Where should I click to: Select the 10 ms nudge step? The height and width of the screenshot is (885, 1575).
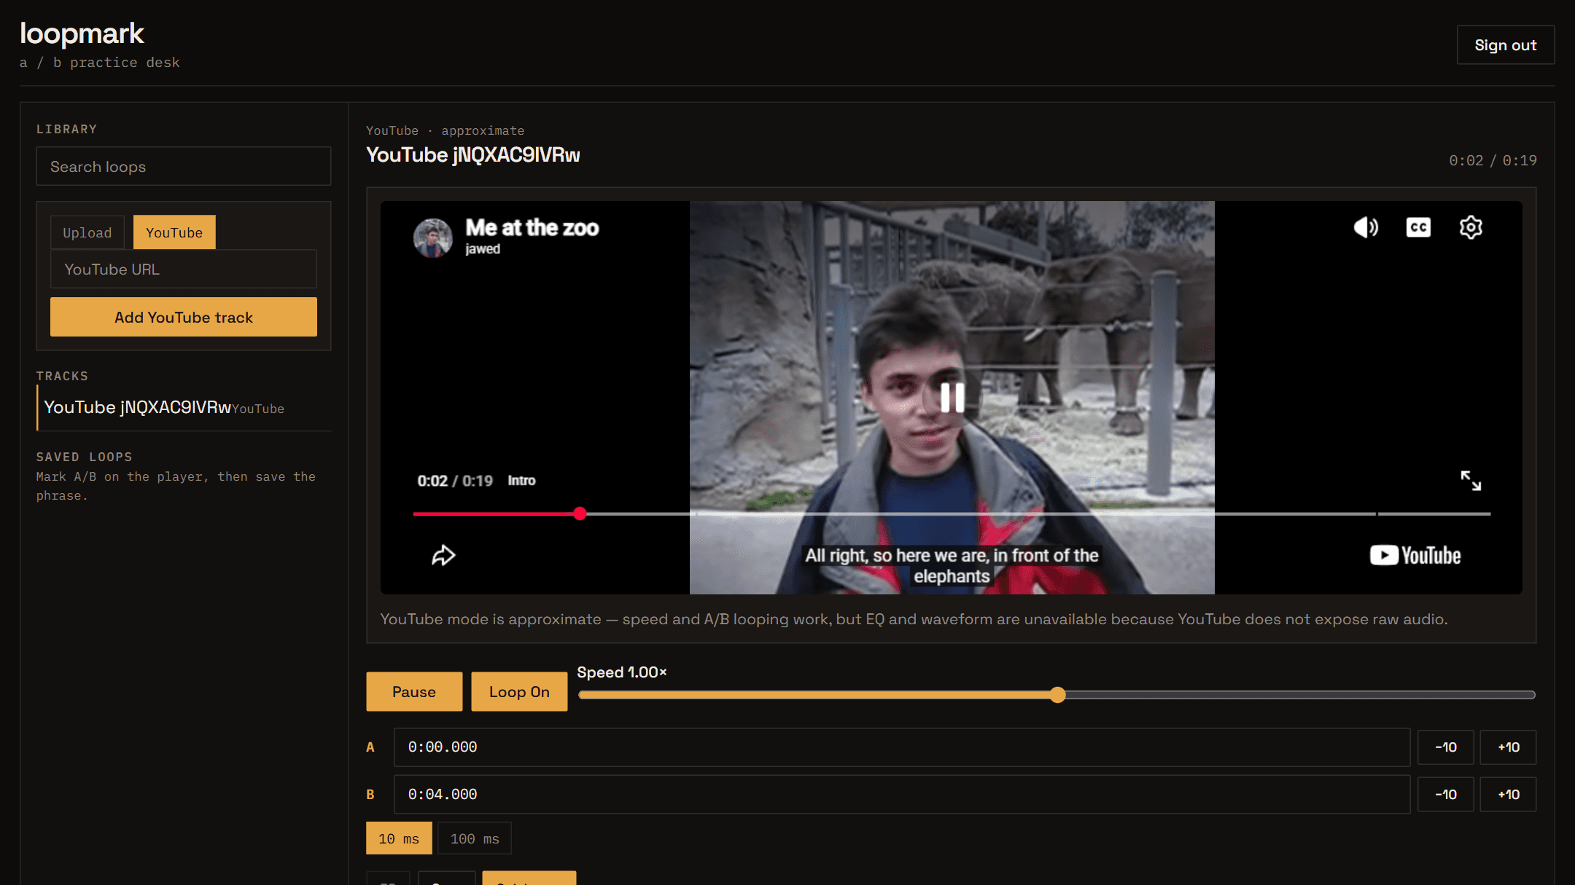tap(399, 839)
